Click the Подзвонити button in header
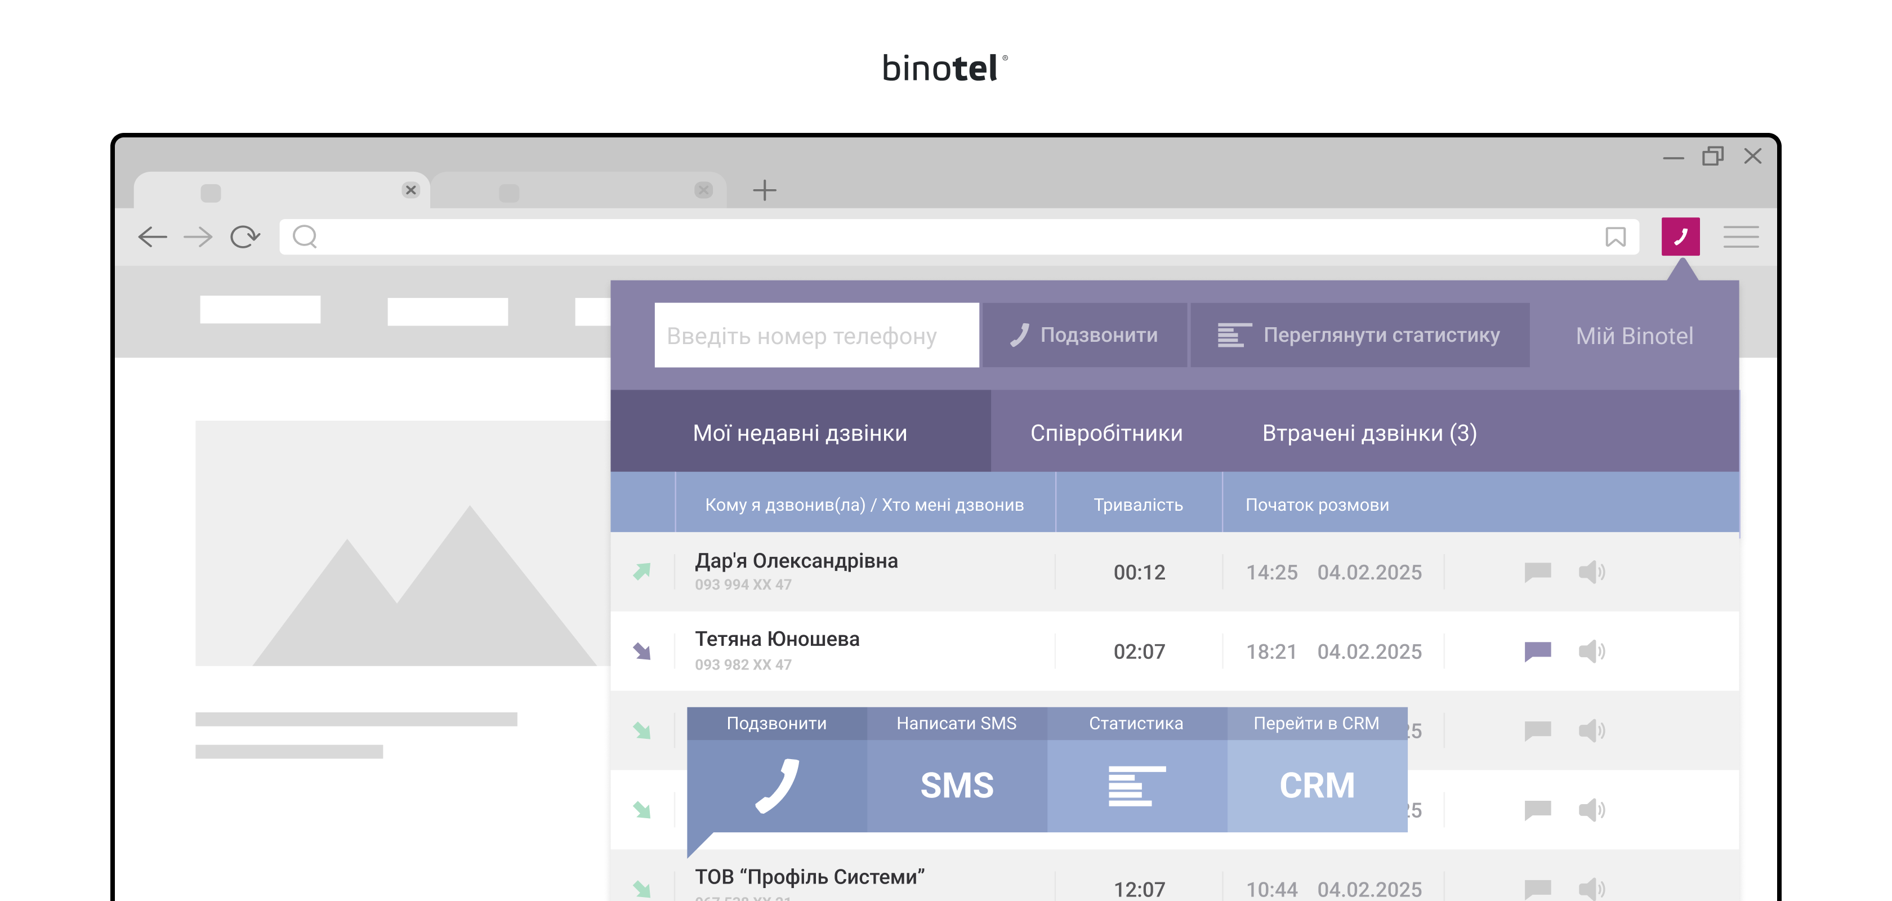1892x901 pixels. [1084, 335]
